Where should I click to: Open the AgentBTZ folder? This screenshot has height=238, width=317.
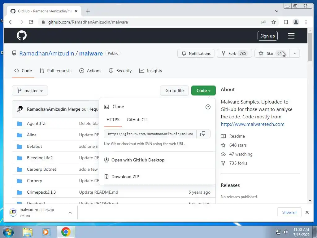36,123
